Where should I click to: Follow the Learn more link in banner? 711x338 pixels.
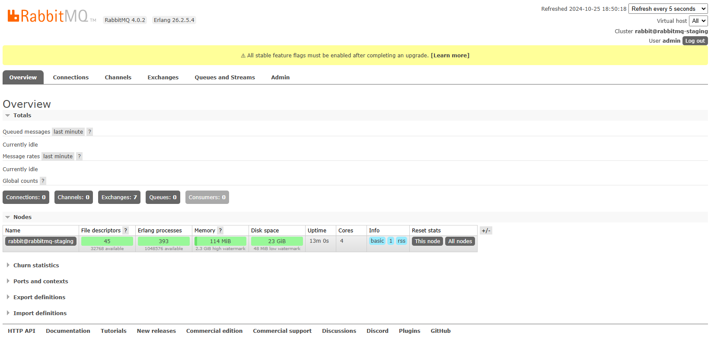pos(450,56)
